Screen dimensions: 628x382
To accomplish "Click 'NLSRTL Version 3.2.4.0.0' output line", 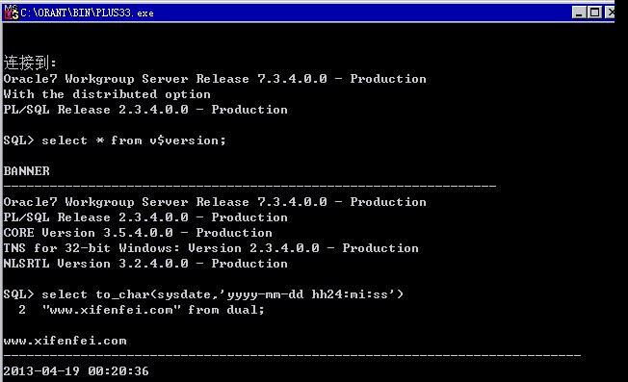I will coord(145,264).
